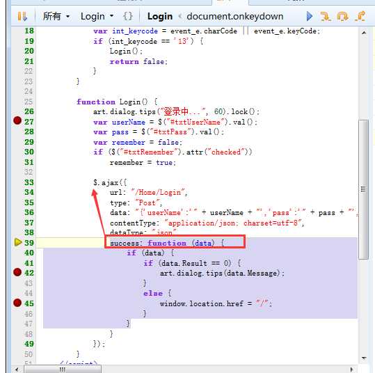The width and height of the screenshot is (375, 373).
Task: Click "remember = true;" on line 31
Action: (143, 162)
